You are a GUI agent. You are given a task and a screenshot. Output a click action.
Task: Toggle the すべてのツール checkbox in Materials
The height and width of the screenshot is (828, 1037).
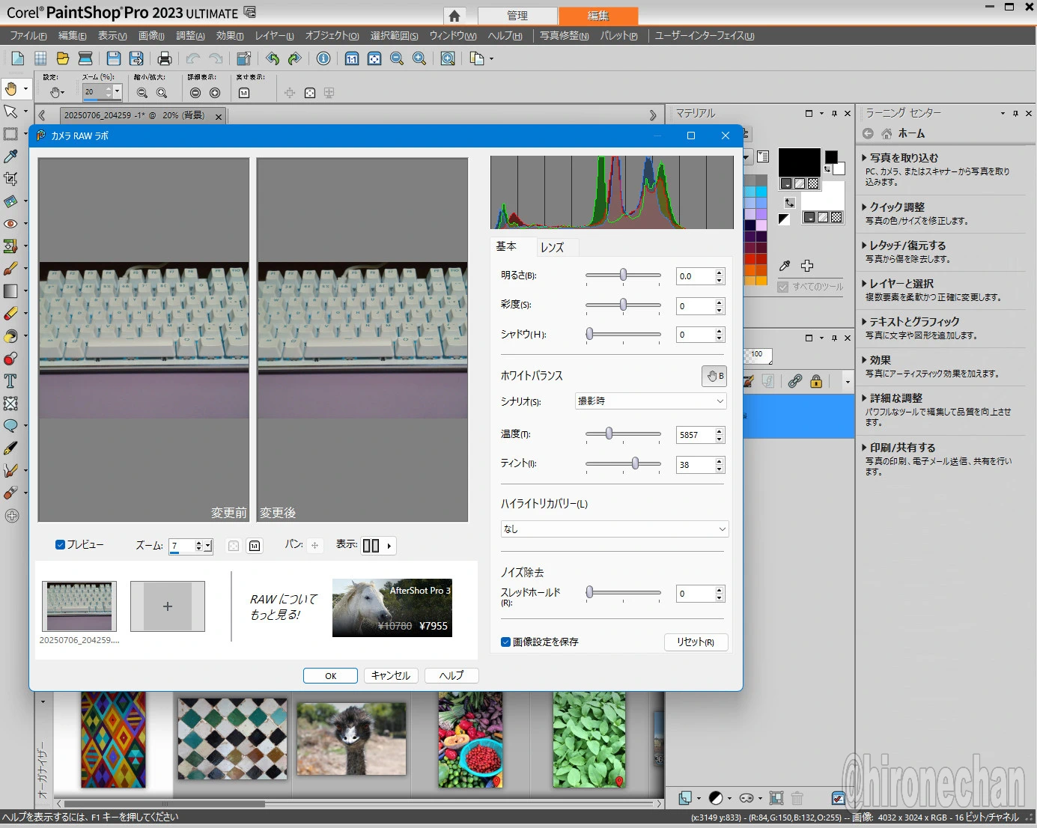pyautogui.click(x=782, y=287)
